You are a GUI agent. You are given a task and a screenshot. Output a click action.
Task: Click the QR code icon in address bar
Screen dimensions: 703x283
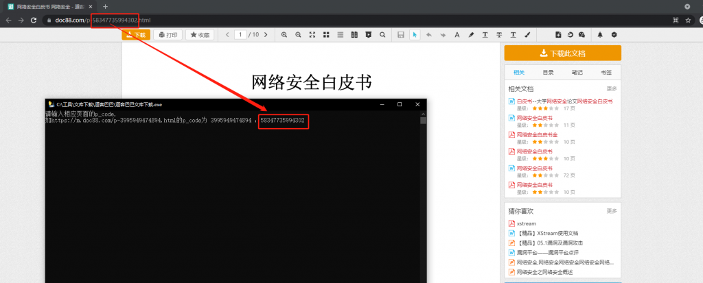(x=676, y=20)
